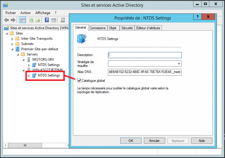
Task: Switch to the Sécurité tab
Action: tap(127, 28)
